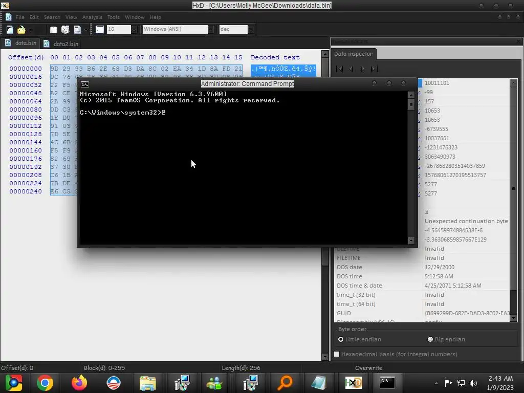The height and width of the screenshot is (393, 524).
Task: Open the View menu
Action: tap(71, 17)
